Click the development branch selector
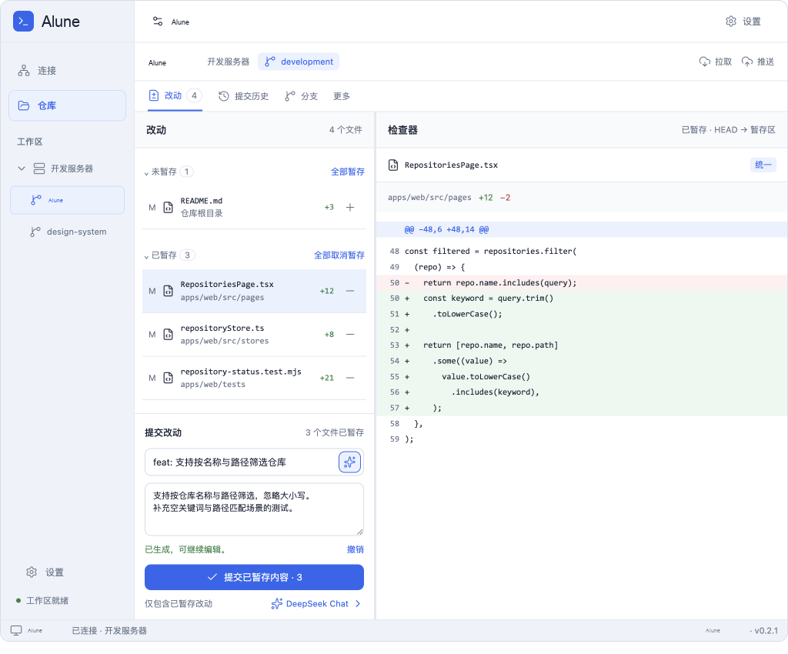Image resolution: width=788 pixels, height=654 pixels. click(x=299, y=62)
